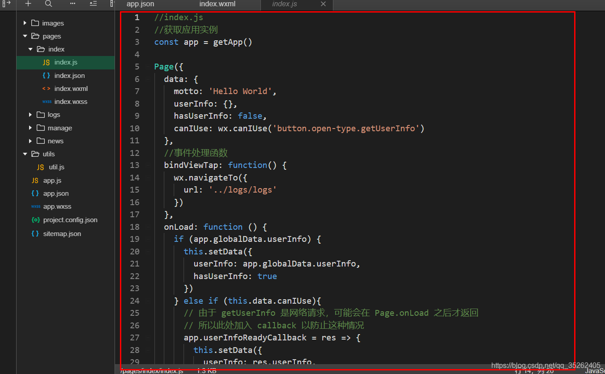Click the manage folder icon
The height and width of the screenshot is (374, 605).
pyautogui.click(x=40, y=128)
